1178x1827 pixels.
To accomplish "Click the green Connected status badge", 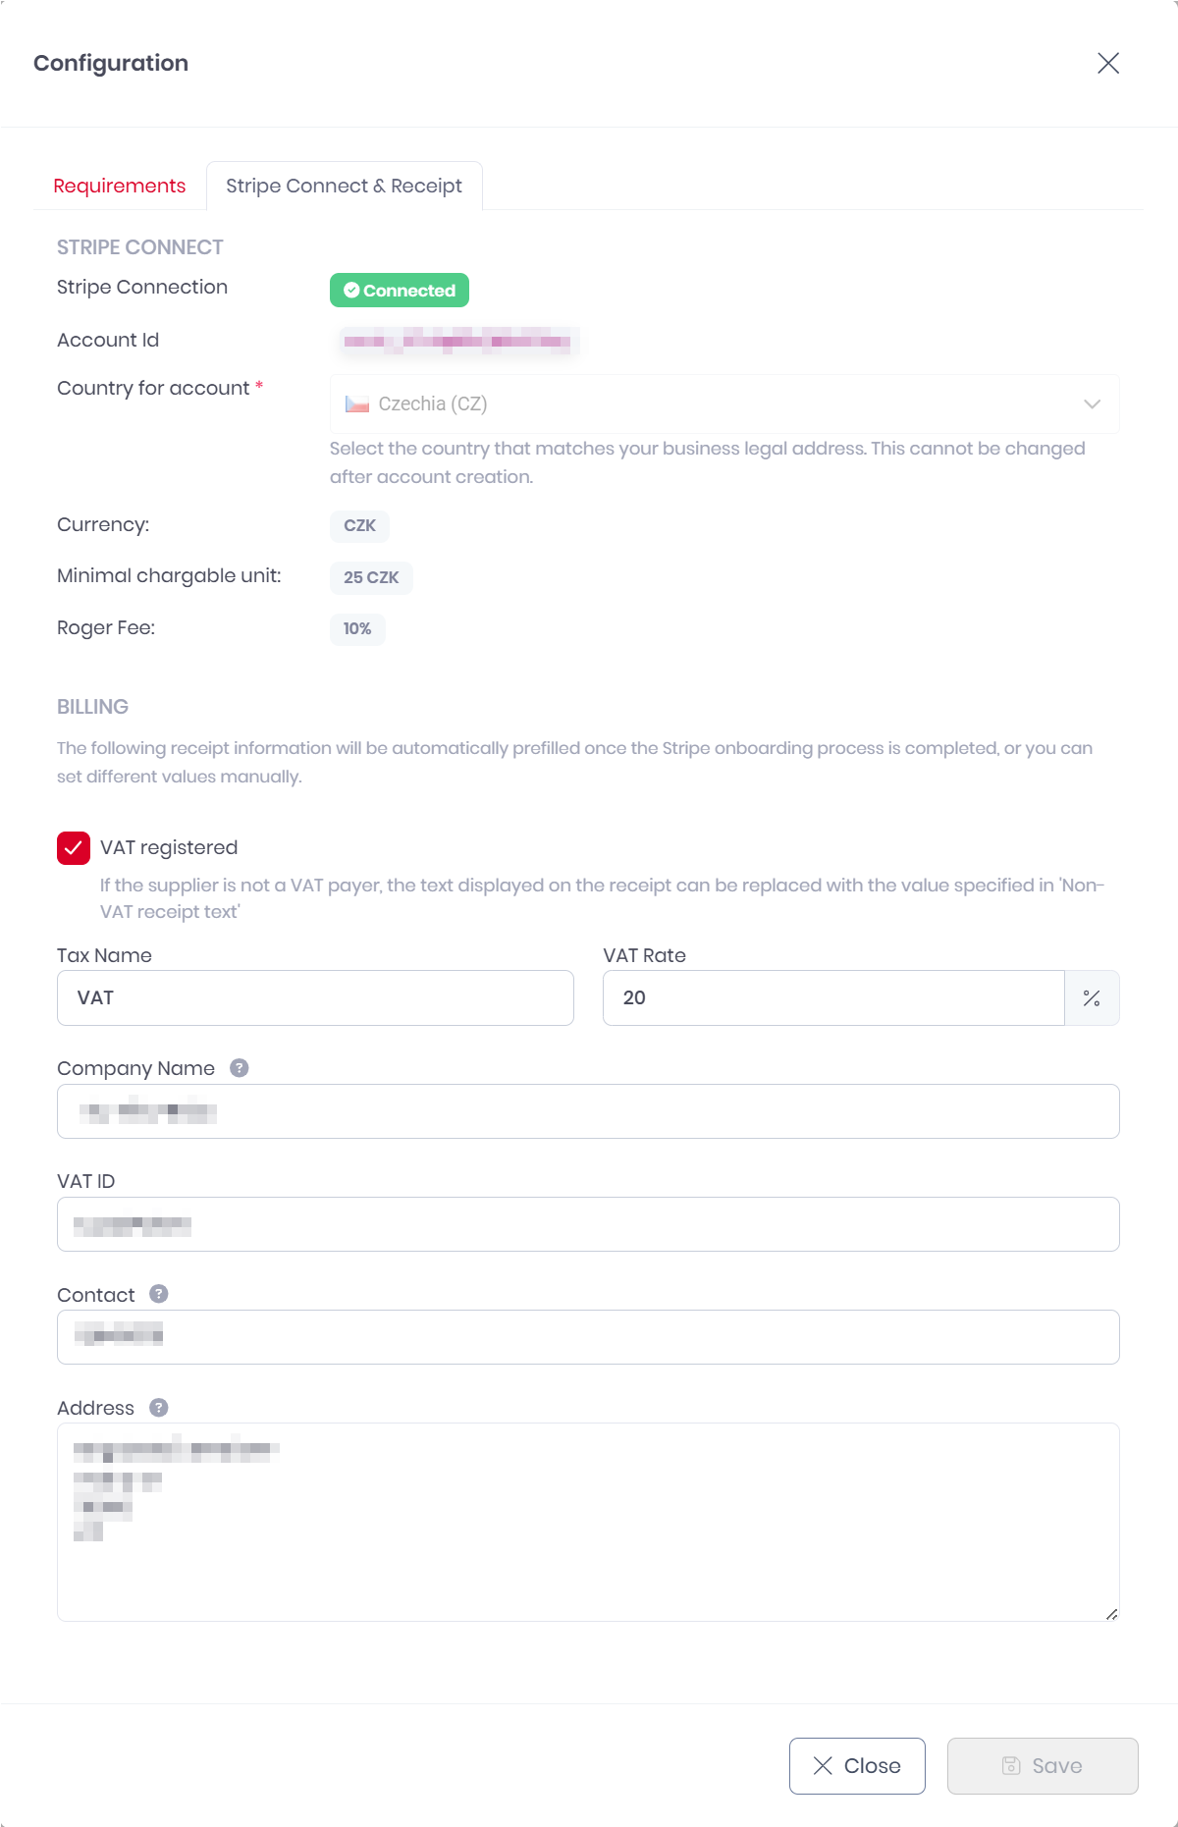I will [400, 291].
